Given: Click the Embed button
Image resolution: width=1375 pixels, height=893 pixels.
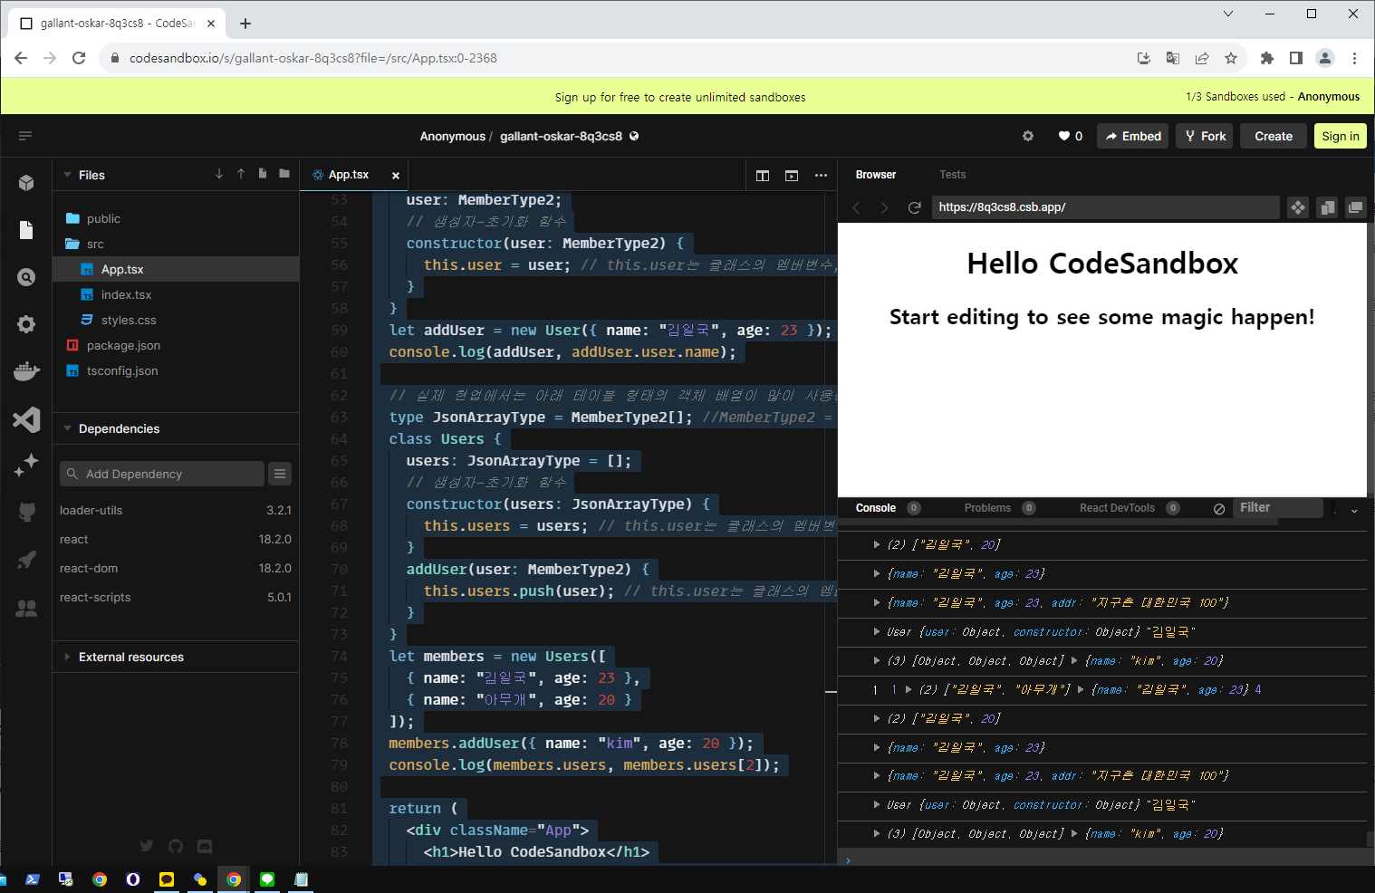Looking at the screenshot, I should point(1133,136).
